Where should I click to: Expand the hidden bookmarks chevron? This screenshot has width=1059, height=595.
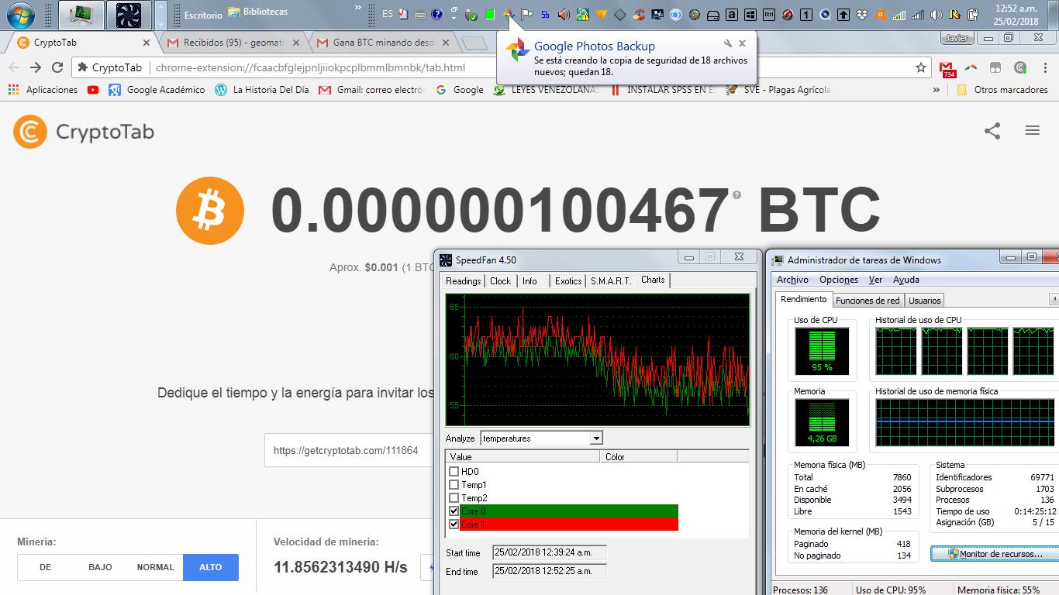pyautogui.click(x=936, y=89)
